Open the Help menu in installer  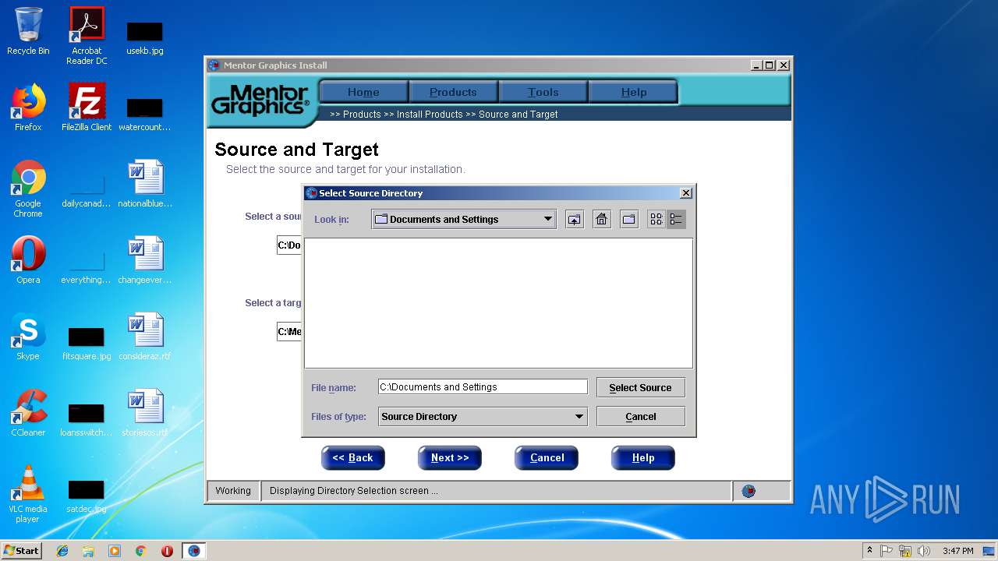[x=633, y=92]
